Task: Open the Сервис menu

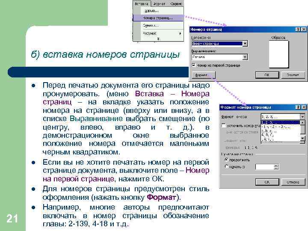Action: [176, 3]
